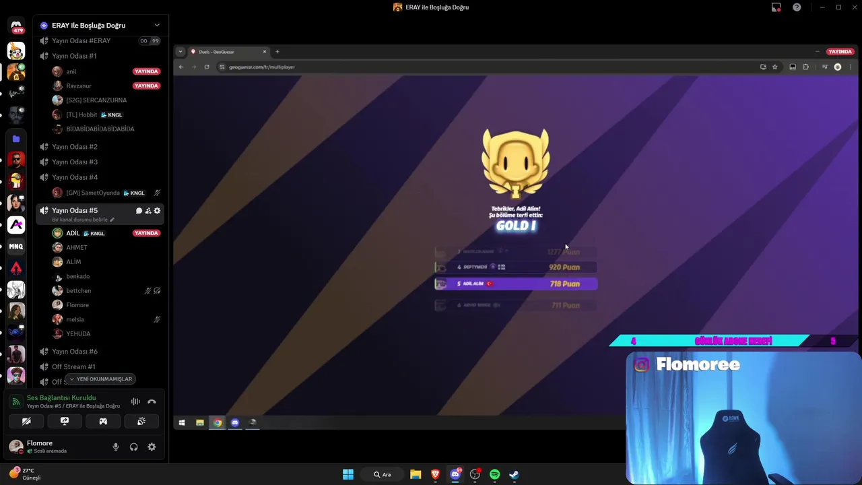The width and height of the screenshot is (862, 485).
Task: Open Yayın Odası #5 channel settings gear
Action: coord(157,211)
